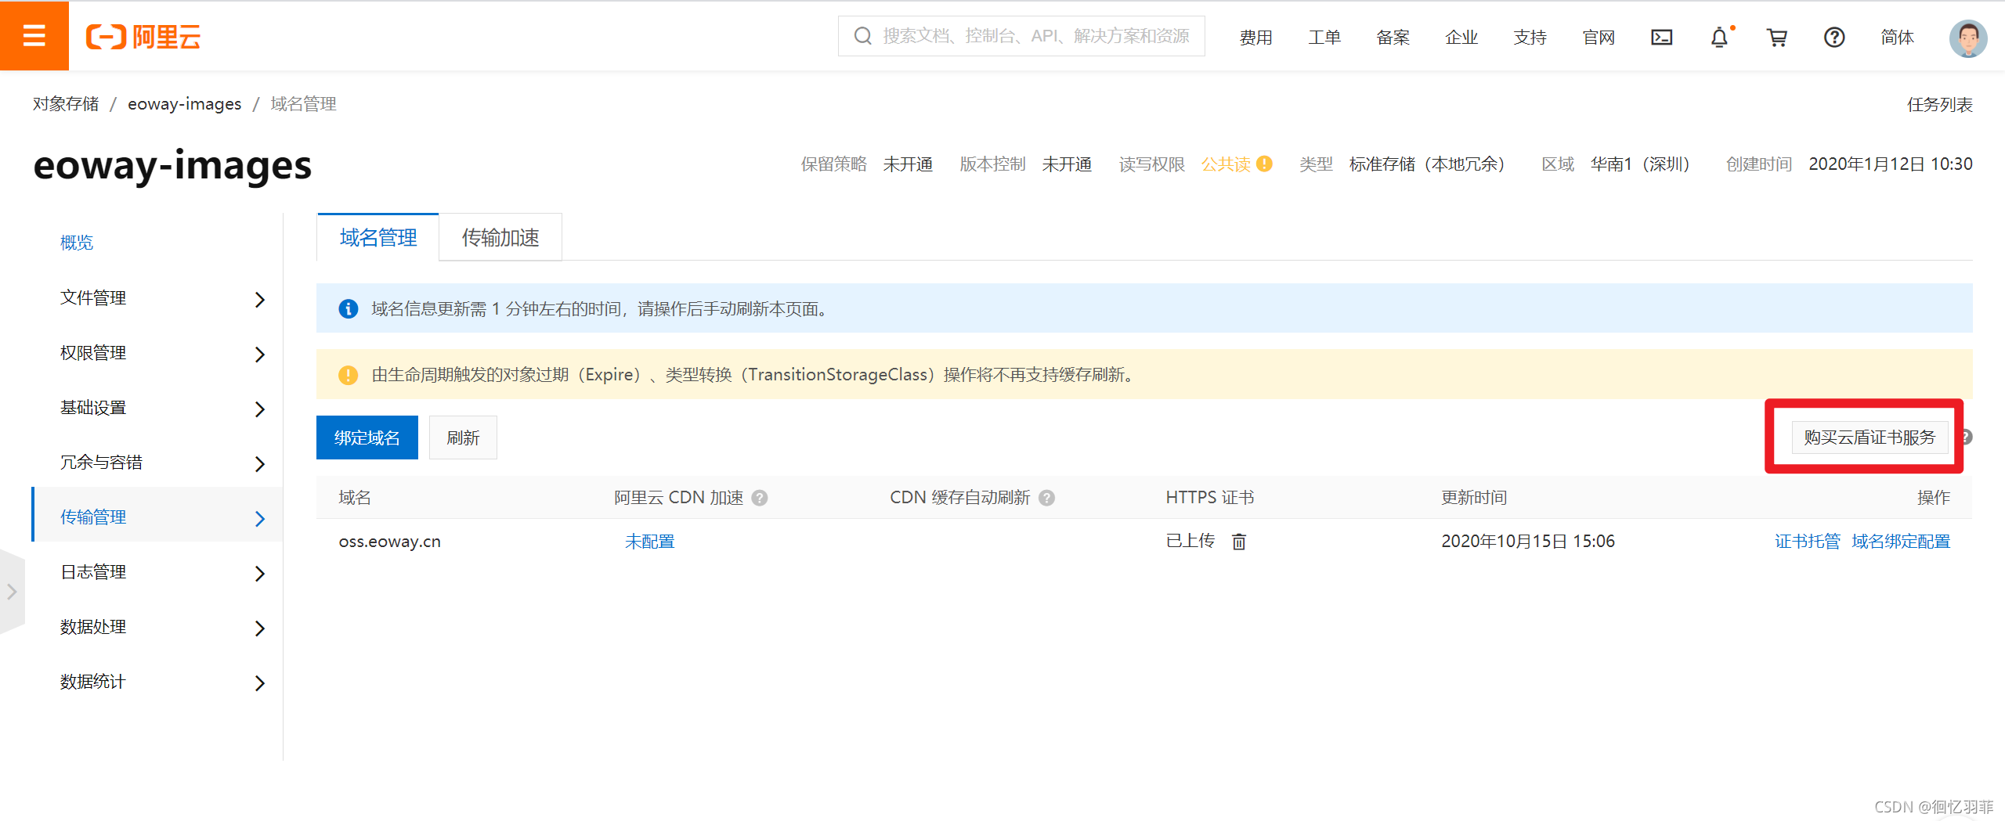This screenshot has height=821, width=2005.
Task: Open the shopping cart icon
Action: point(1777,37)
